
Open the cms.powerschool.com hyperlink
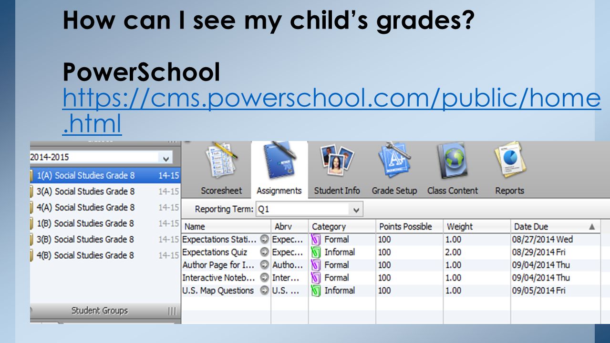click(331, 111)
